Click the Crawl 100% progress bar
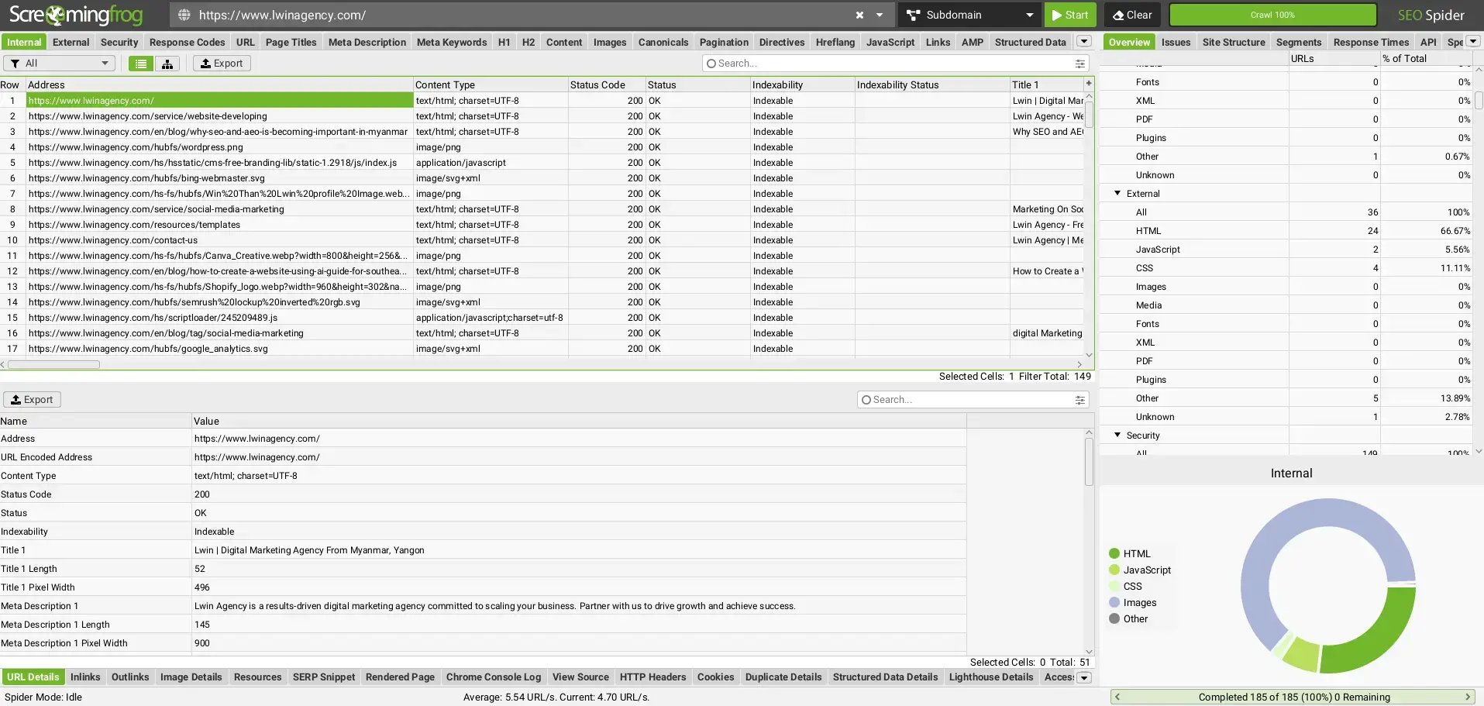 1272,15
